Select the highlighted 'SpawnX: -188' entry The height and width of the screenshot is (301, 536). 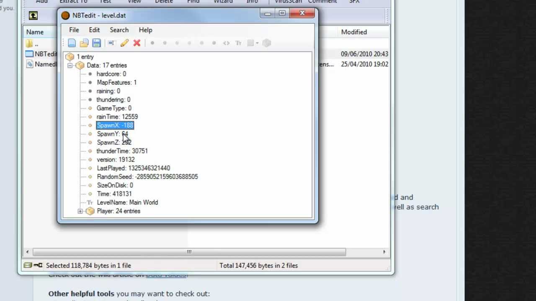click(115, 125)
